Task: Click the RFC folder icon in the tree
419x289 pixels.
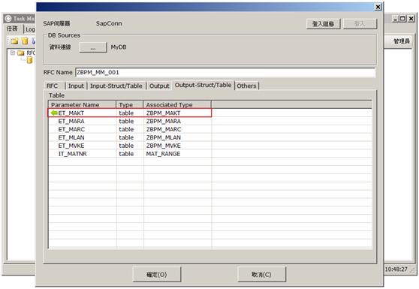Action: [21, 53]
